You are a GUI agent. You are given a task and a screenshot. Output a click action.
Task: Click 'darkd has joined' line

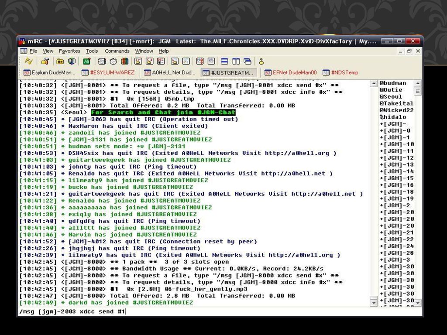[x=106, y=303]
